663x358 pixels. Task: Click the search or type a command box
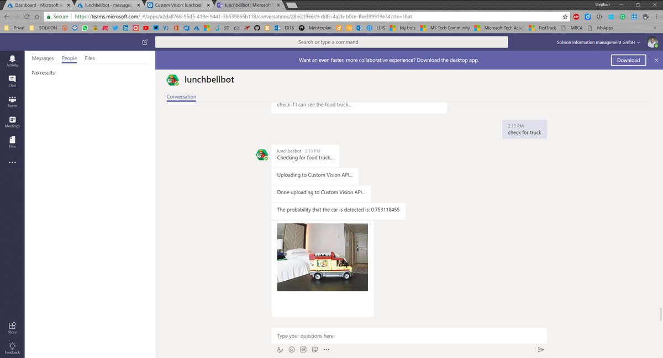point(331,42)
